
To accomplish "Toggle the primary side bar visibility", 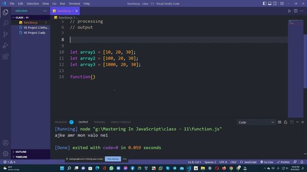I will tap(264, 3).
